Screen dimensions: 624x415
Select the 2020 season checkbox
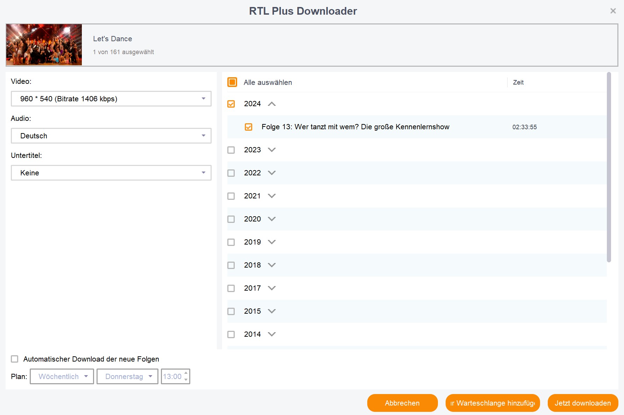[231, 219]
